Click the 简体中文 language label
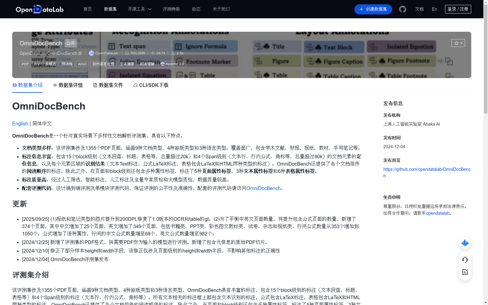This screenshot has width=488, height=305. click(x=42, y=124)
